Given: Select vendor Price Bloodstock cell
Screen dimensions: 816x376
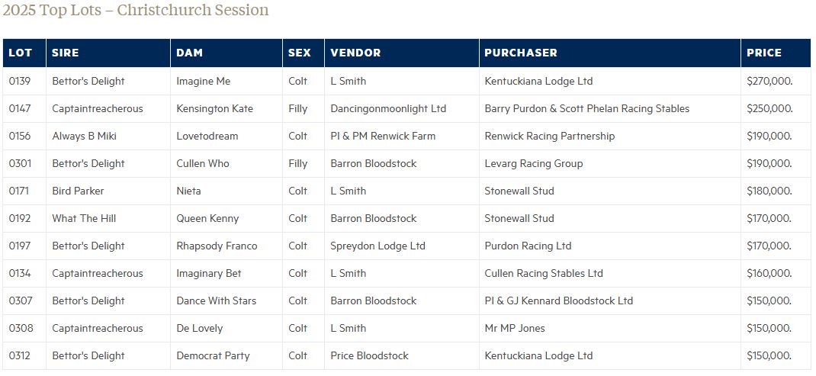Looking at the screenshot, I should coord(369,356).
